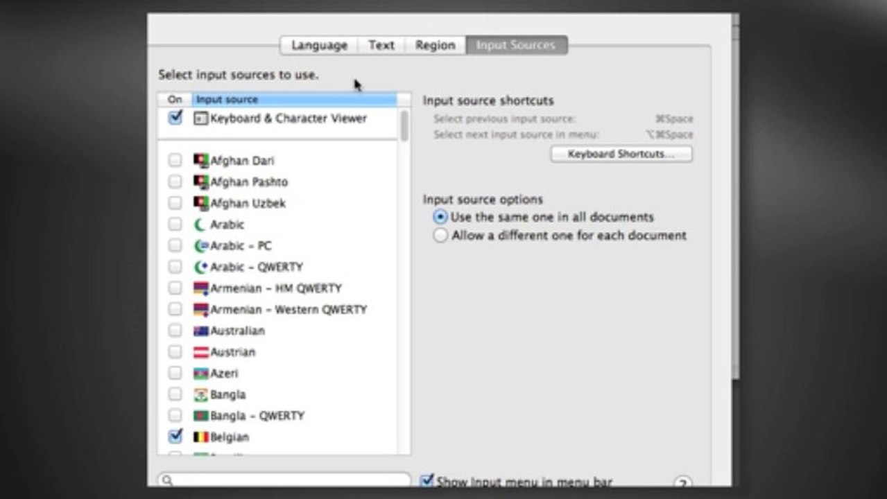The width and height of the screenshot is (887, 499).
Task: Click the Belgian flag icon
Action: pyautogui.click(x=201, y=437)
